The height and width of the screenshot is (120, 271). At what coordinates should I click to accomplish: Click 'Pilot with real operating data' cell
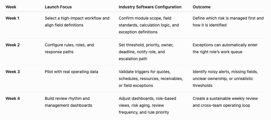[71, 72]
